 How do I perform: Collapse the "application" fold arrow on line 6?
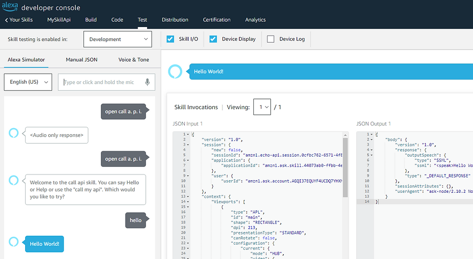point(188,160)
